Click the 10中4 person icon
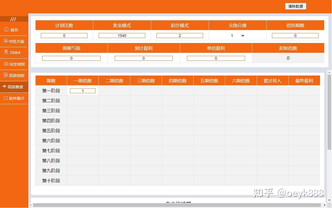This screenshot has width=332, height=208. click(6, 52)
